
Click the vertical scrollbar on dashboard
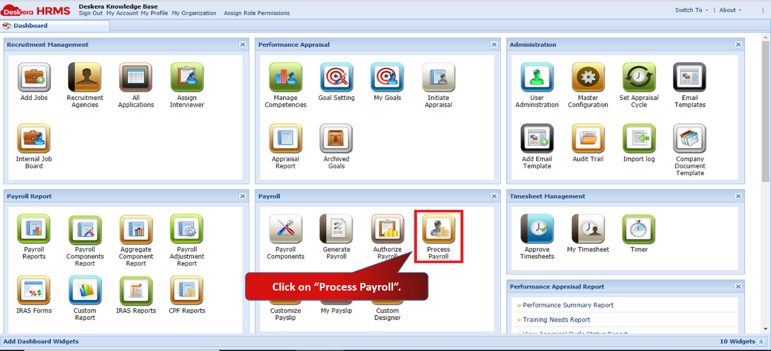tap(765, 111)
